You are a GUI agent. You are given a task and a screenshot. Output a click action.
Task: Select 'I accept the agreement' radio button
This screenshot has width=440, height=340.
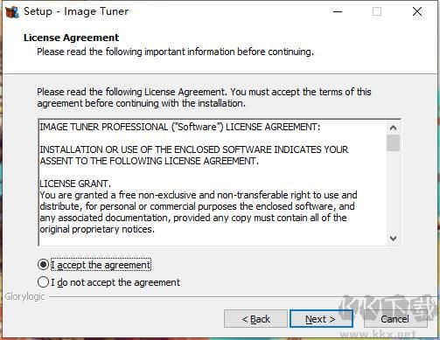(43, 265)
